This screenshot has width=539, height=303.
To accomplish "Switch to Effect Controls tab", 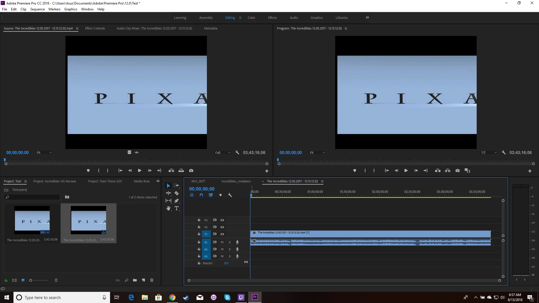I will (x=95, y=28).
